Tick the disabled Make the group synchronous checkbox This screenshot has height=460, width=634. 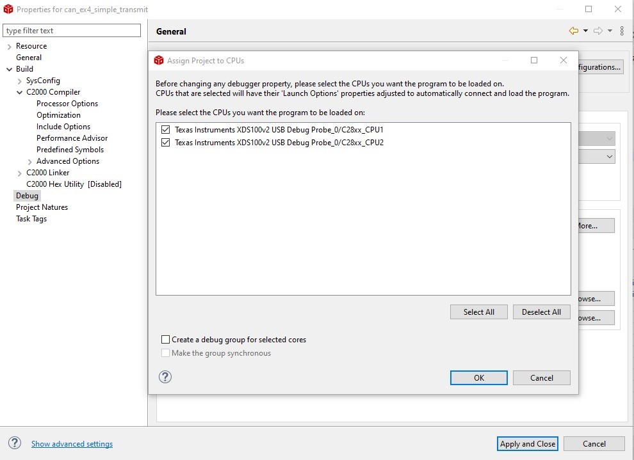point(165,353)
